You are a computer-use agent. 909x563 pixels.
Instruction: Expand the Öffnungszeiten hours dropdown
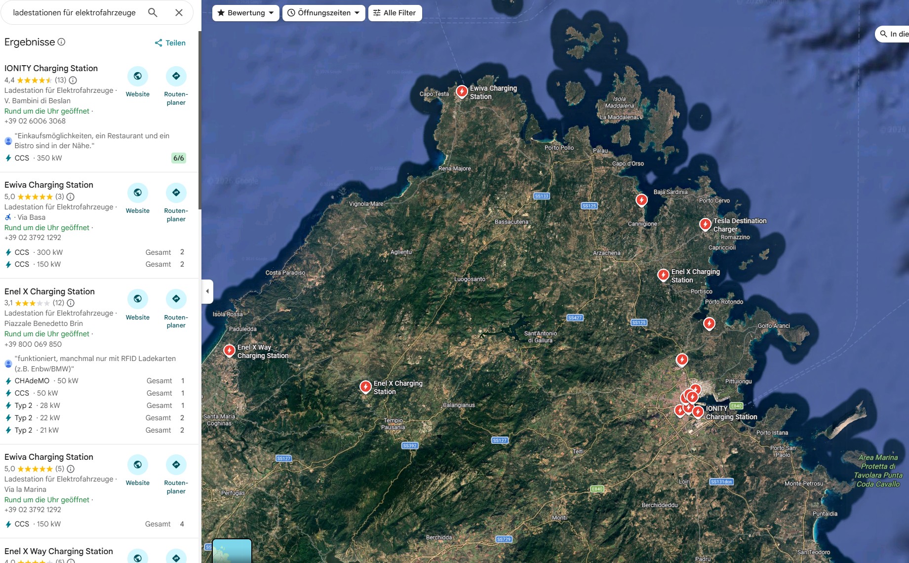(323, 13)
